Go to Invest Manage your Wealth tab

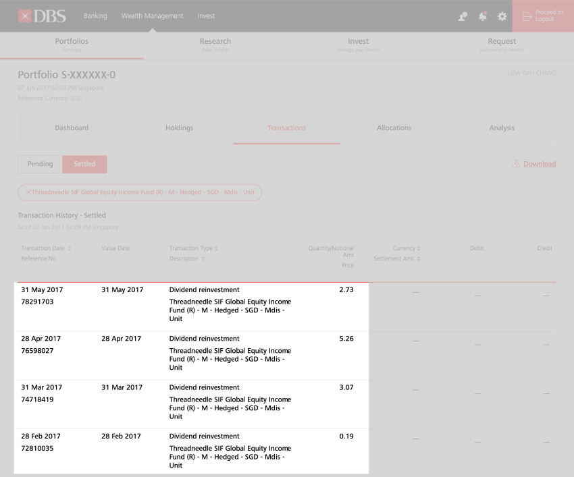point(359,45)
